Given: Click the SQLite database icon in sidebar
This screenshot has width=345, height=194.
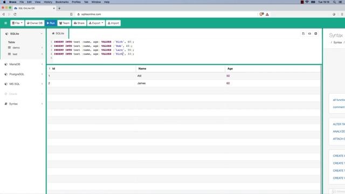Looking at the screenshot, I should coord(6,33).
